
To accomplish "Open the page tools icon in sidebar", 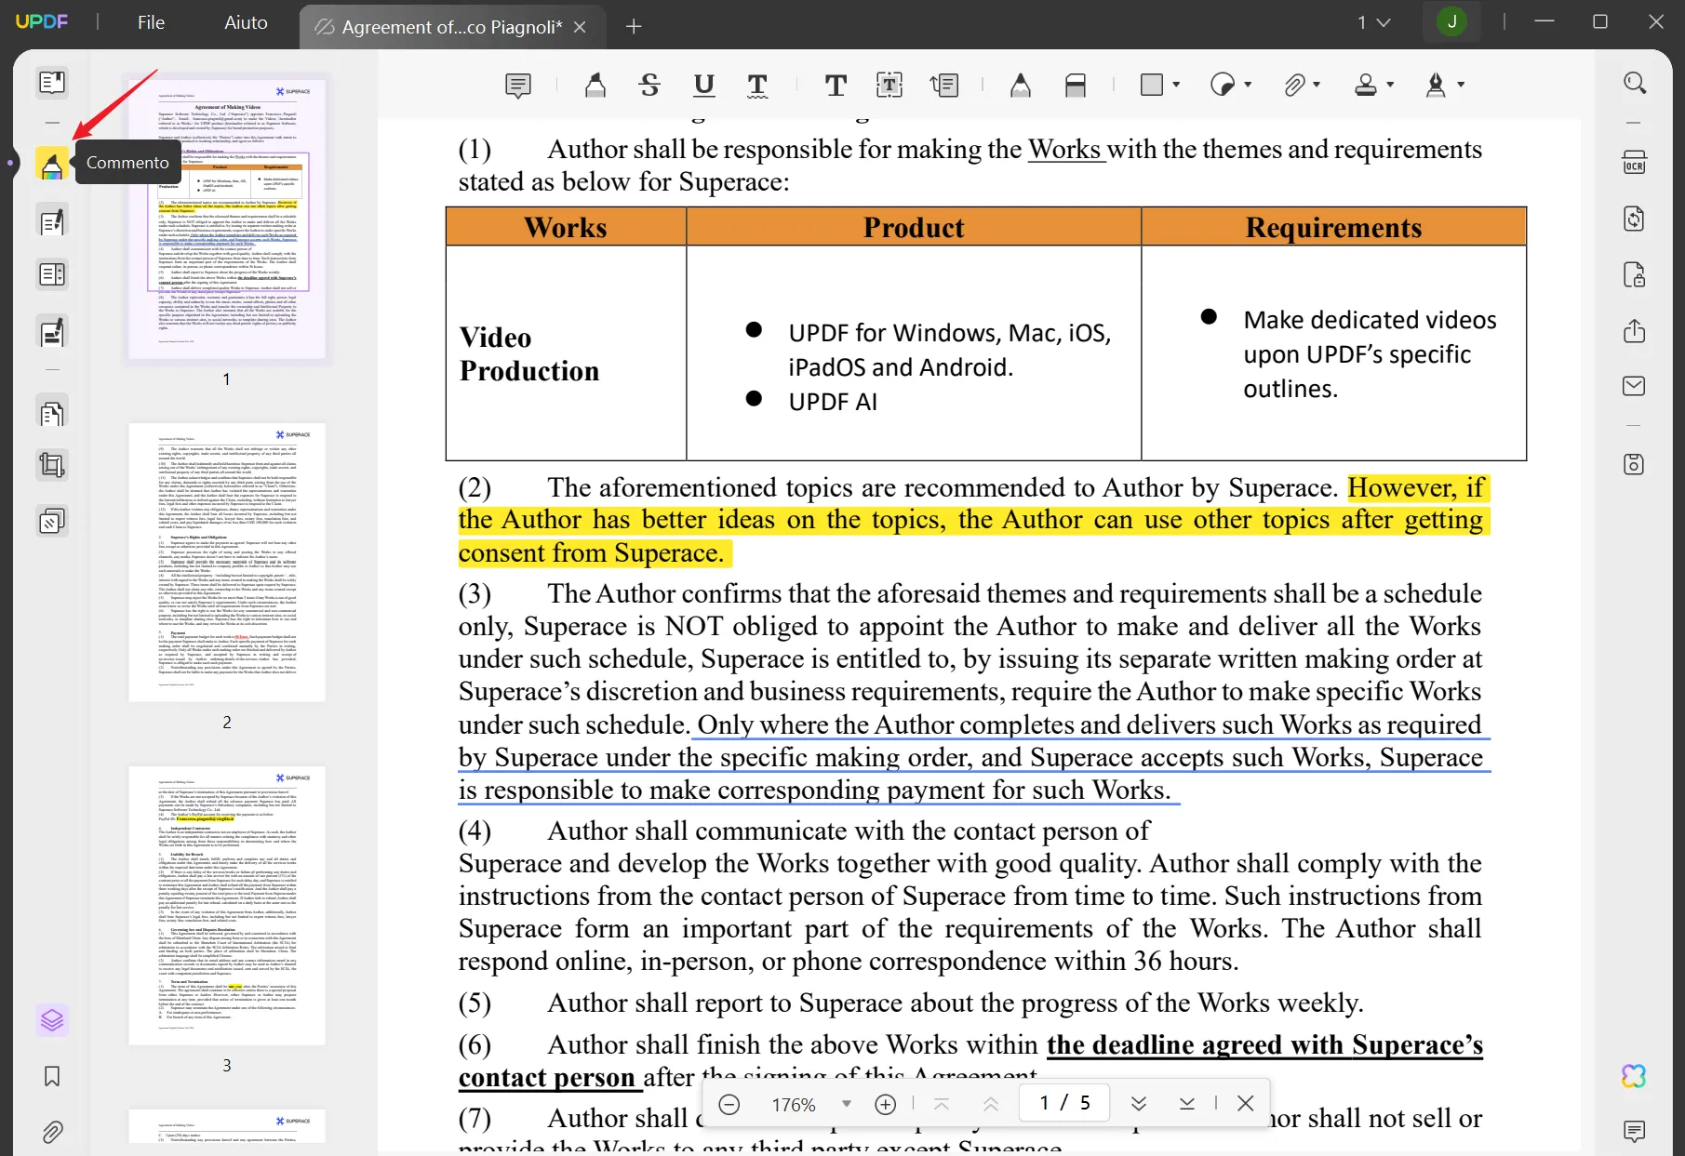I will tap(52, 413).
